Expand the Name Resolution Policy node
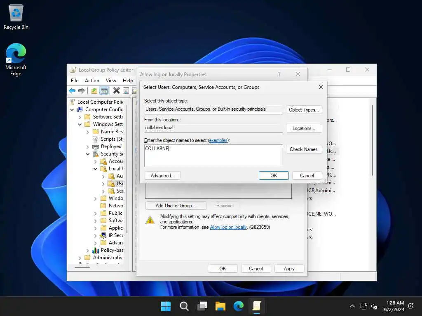This screenshot has height=316, width=422. (87, 132)
